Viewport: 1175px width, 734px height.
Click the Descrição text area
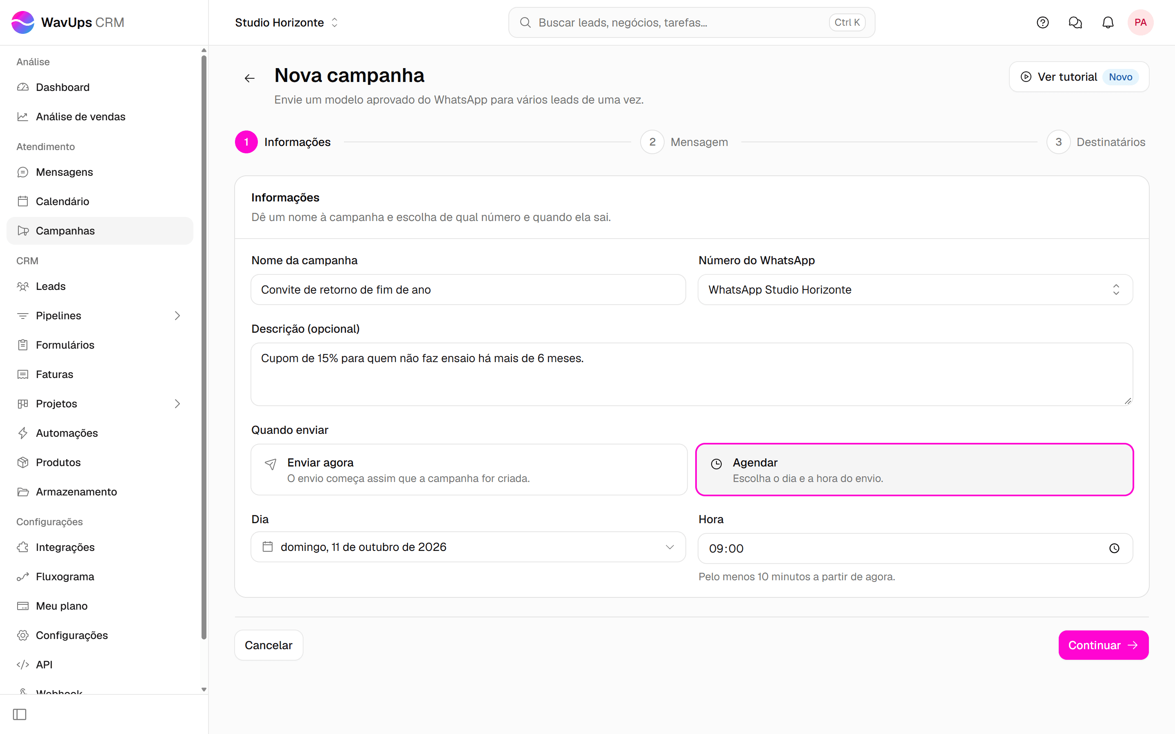click(692, 374)
